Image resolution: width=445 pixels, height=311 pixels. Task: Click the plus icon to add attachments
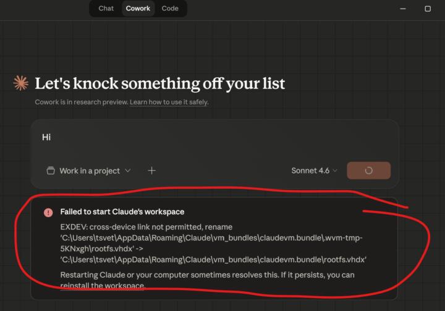point(152,170)
